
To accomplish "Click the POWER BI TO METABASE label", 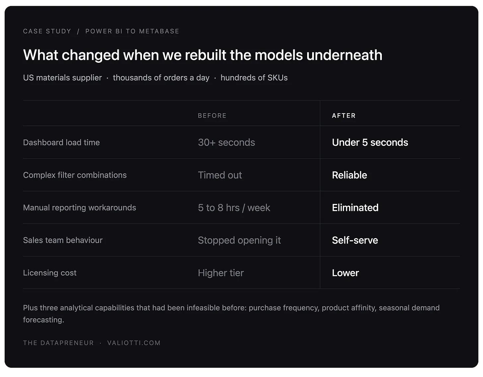I will pos(132,31).
